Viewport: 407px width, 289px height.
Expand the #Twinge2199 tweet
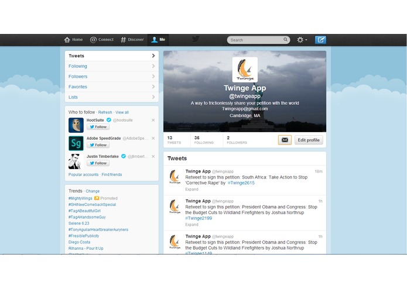click(191, 225)
